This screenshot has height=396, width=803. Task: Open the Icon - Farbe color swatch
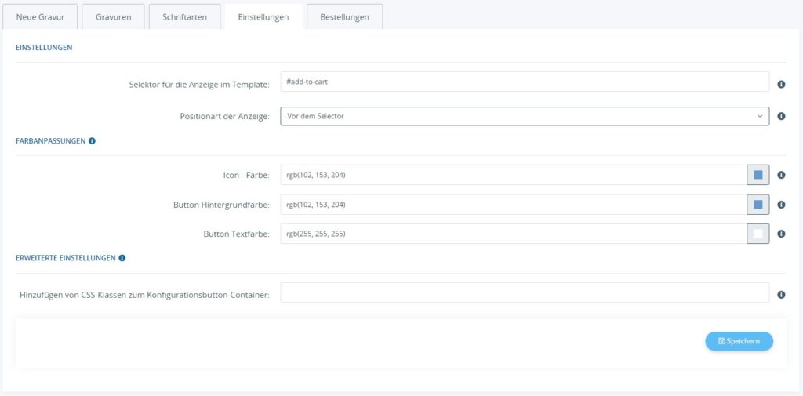point(758,175)
